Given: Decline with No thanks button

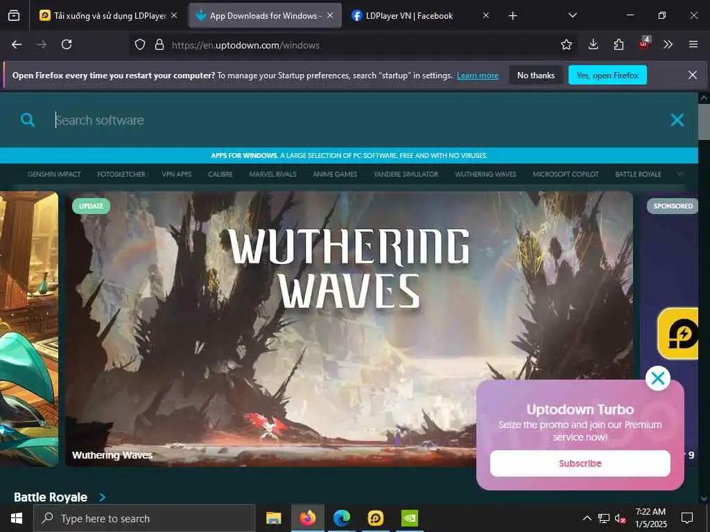Looking at the screenshot, I should pyautogui.click(x=536, y=75).
